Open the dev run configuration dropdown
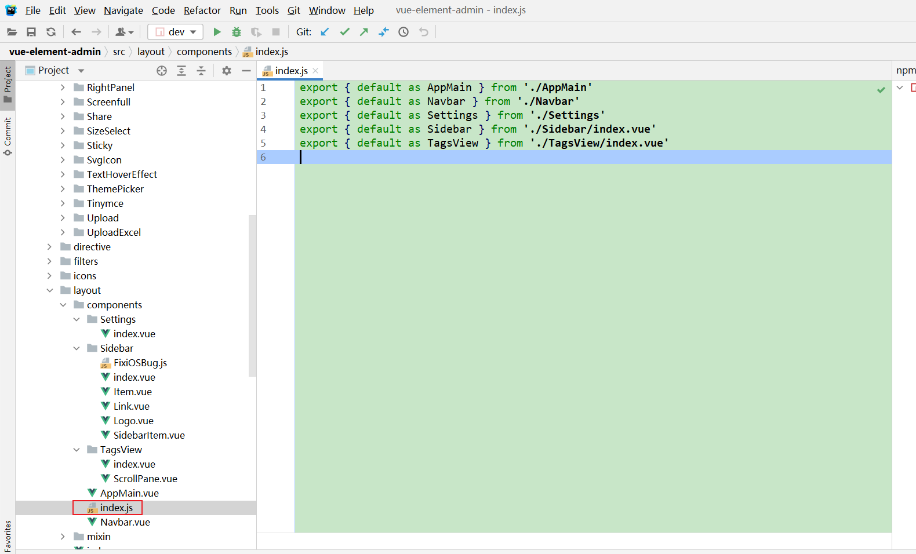The width and height of the screenshot is (916, 554). (x=176, y=32)
